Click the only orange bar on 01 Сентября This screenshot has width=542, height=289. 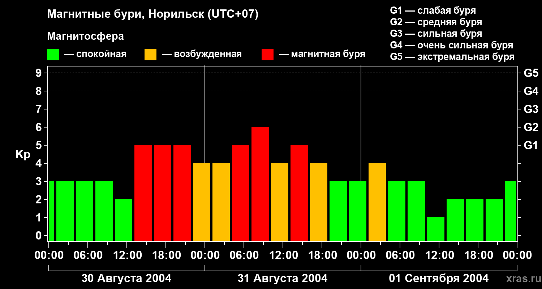377,202
